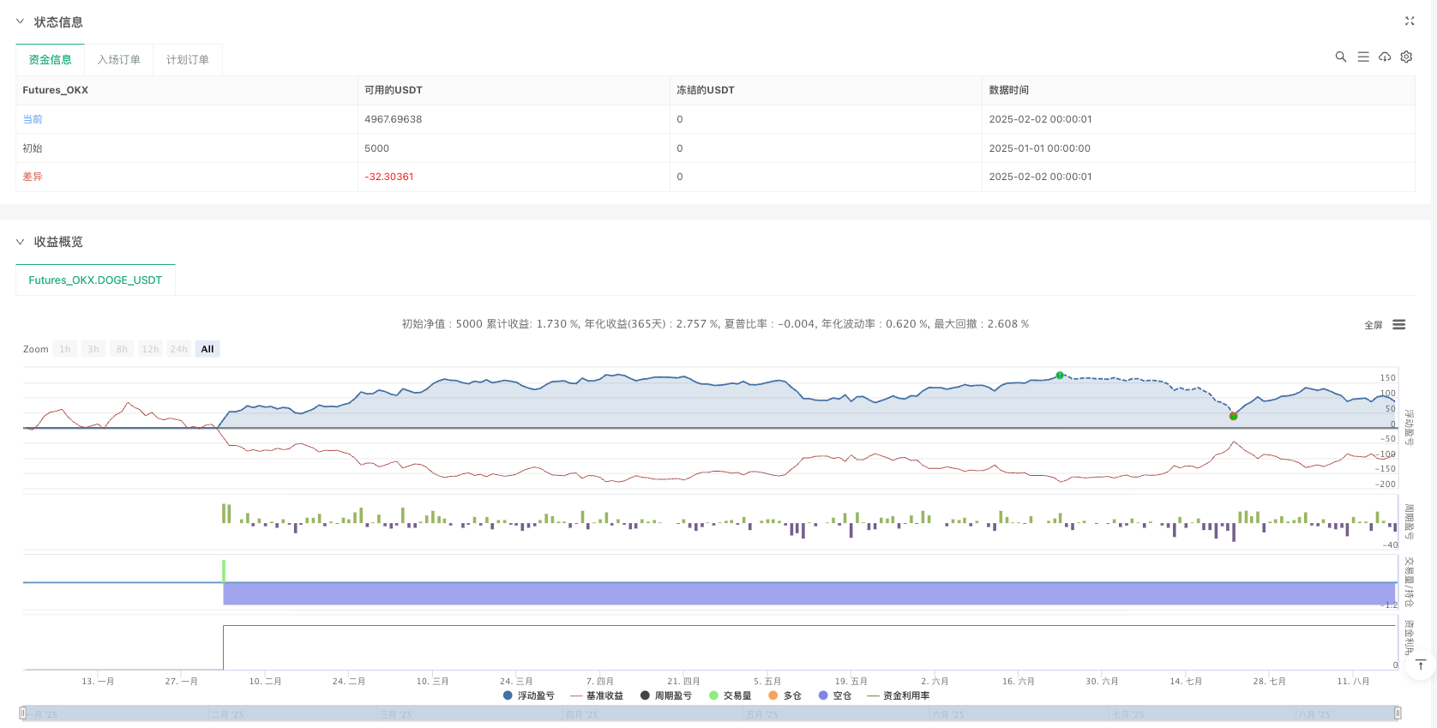Collapse the 状态信息 section

(21, 21)
